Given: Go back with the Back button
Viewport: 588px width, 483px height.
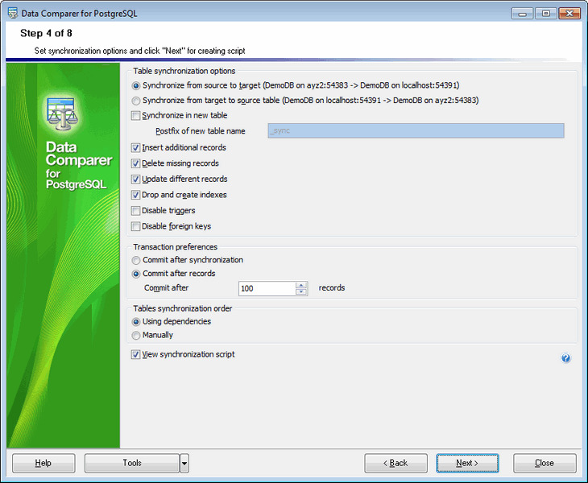Looking at the screenshot, I should (x=395, y=464).
